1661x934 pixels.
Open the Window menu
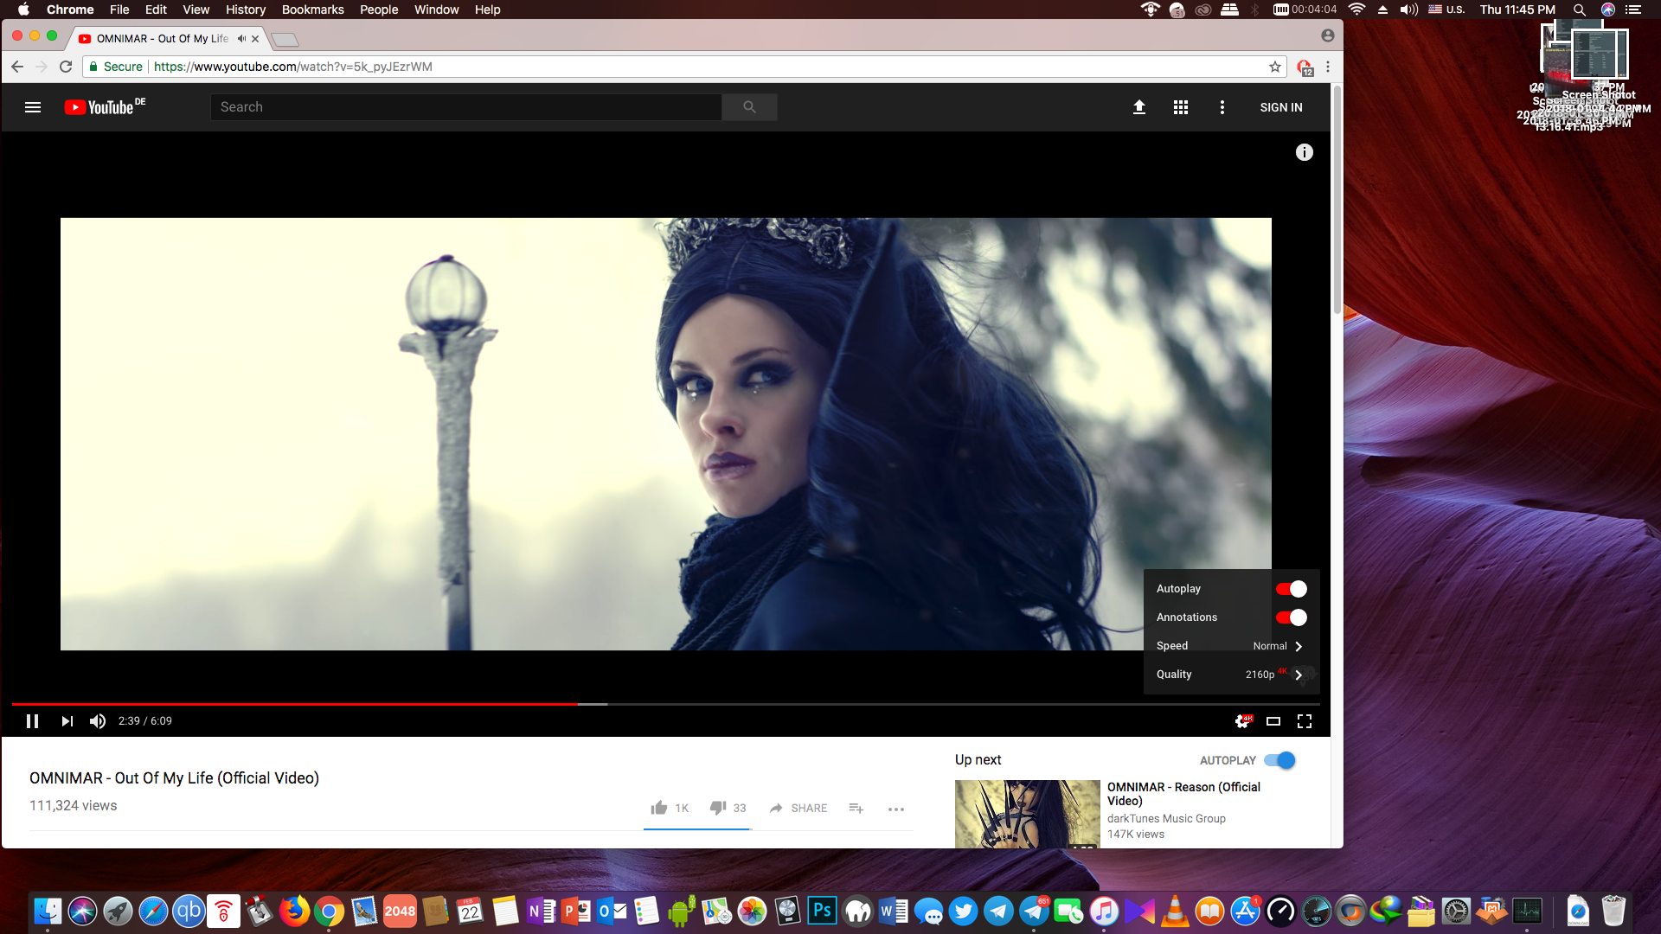click(x=436, y=10)
